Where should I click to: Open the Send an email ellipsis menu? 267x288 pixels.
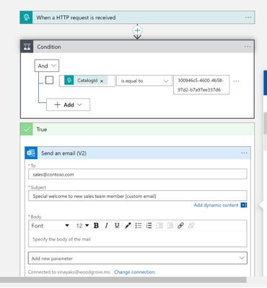244,153
